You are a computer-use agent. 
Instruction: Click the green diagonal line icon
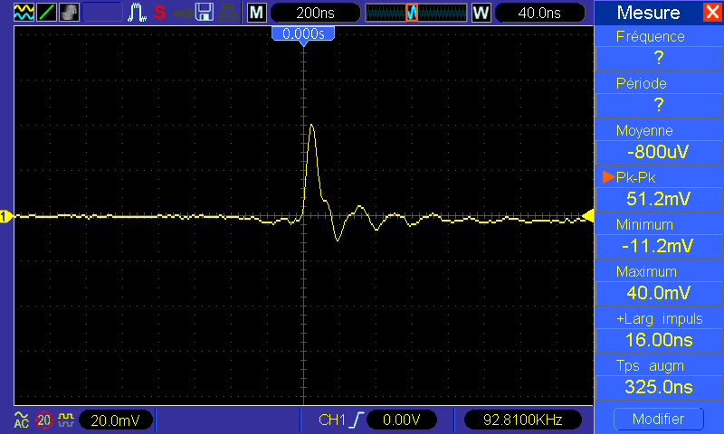[46, 13]
